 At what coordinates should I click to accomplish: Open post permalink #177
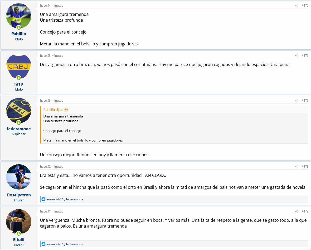pos(305,101)
